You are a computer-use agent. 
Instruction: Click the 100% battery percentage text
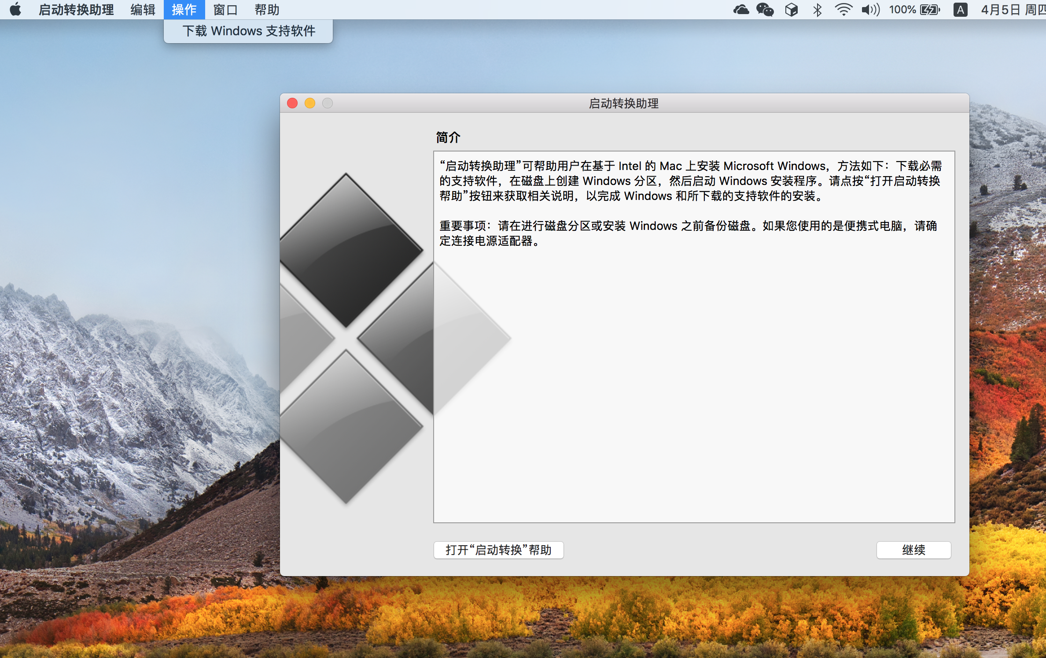pos(902,9)
